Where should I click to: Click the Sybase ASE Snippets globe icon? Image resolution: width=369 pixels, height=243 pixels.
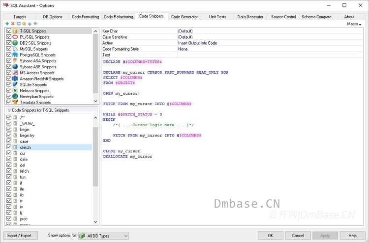[15, 67]
